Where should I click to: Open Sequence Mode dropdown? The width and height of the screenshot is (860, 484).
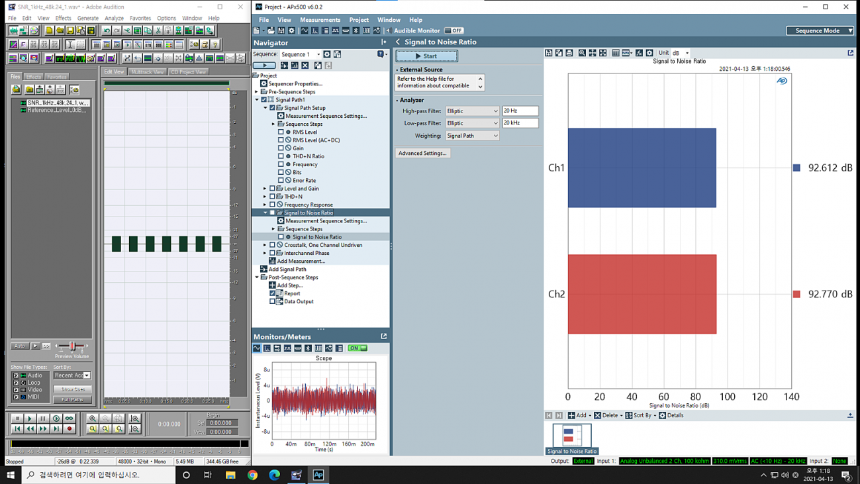820,30
